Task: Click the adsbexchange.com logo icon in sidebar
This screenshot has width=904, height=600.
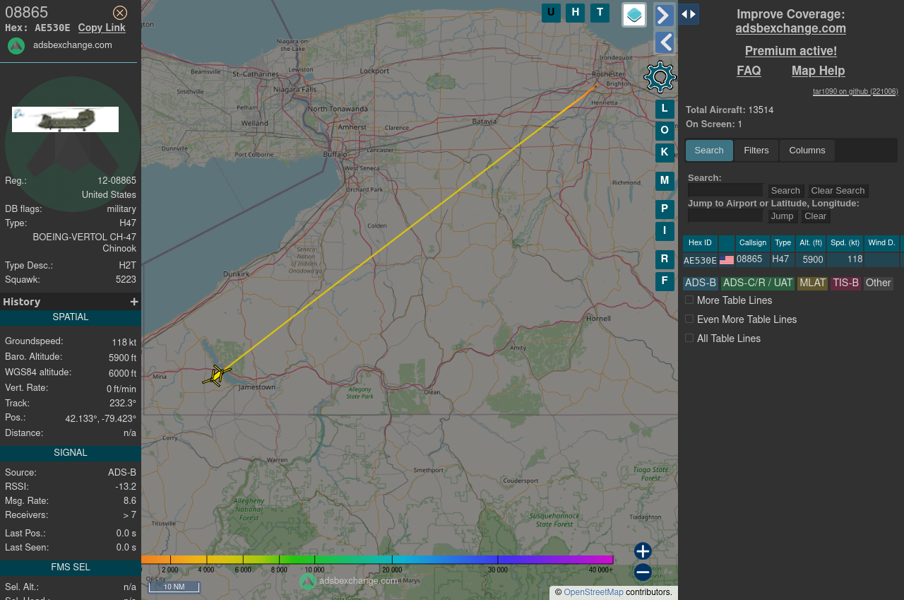Action: [16, 46]
